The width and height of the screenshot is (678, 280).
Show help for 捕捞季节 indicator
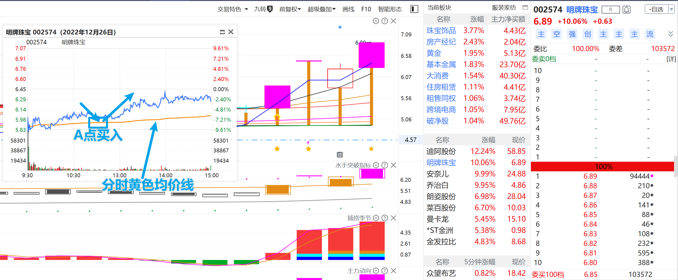tap(385, 218)
